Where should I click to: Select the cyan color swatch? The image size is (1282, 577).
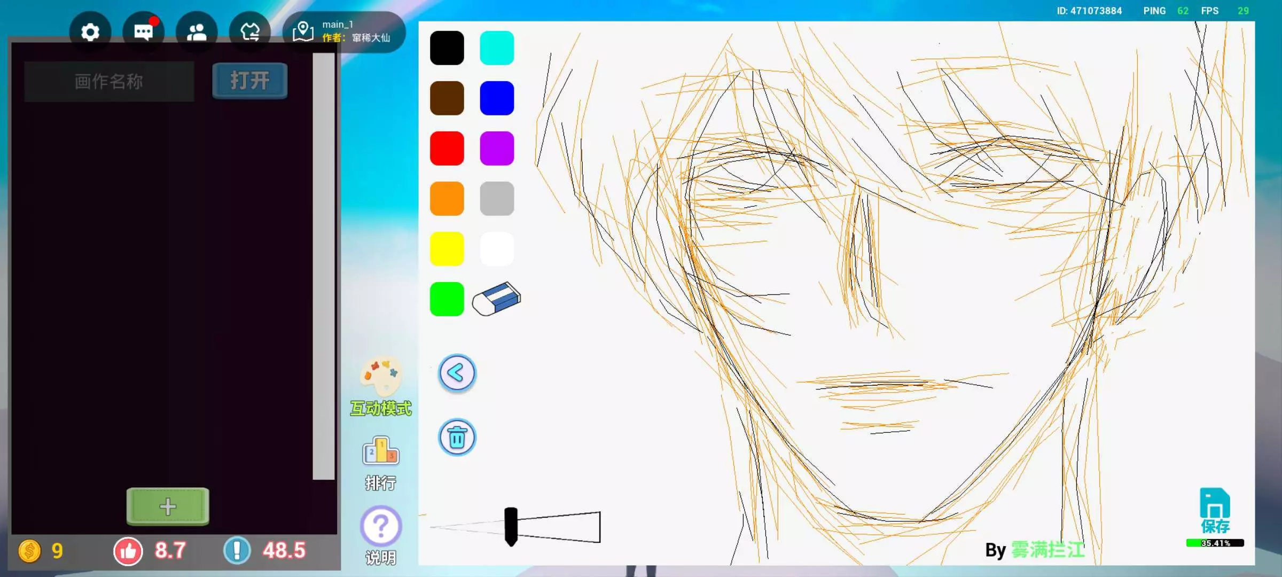pos(497,48)
